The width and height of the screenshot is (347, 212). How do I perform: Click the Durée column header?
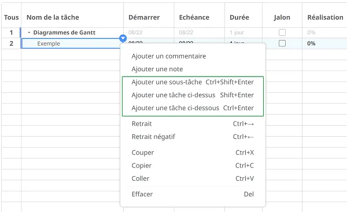point(239,17)
